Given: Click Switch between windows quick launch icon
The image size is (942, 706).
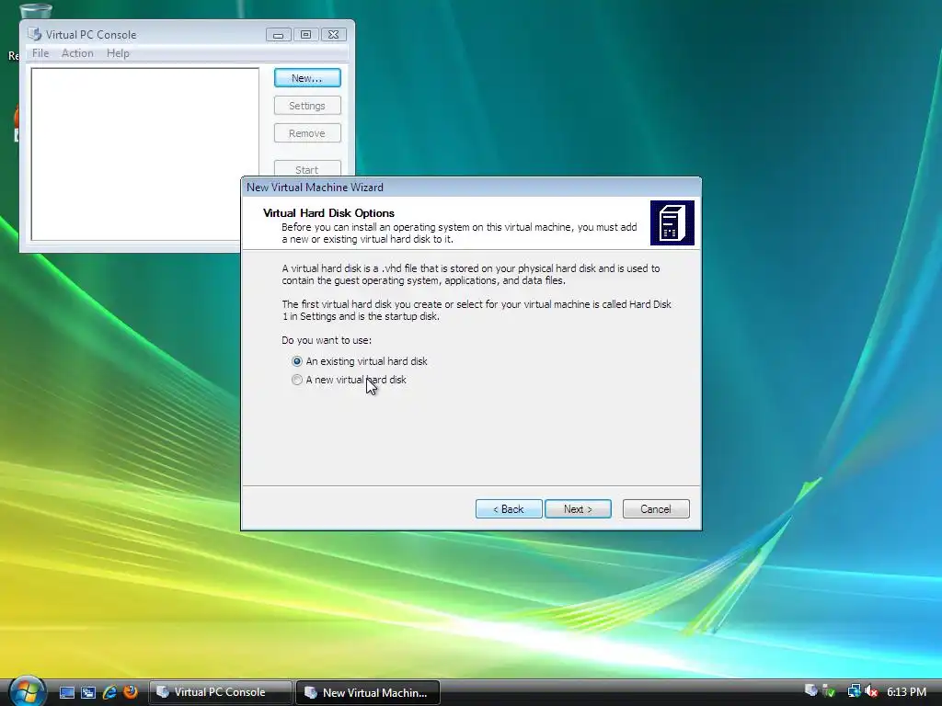Looking at the screenshot, I should pos(88,692).
